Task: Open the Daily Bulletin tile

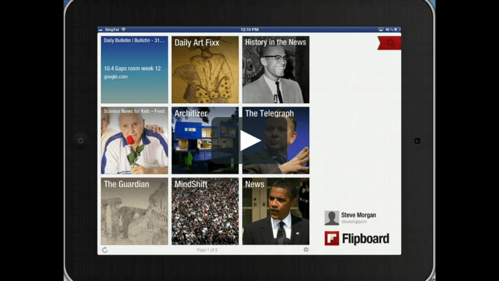Action: pos(134,69)
